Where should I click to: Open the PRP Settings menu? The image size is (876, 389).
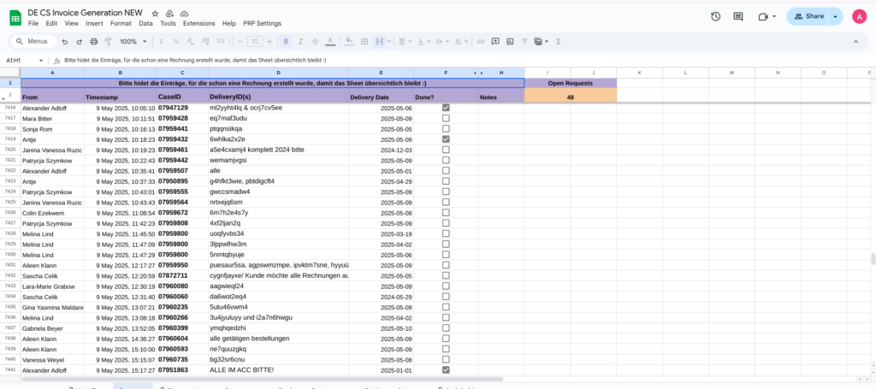pyautogui.click(x=262, y=23)
